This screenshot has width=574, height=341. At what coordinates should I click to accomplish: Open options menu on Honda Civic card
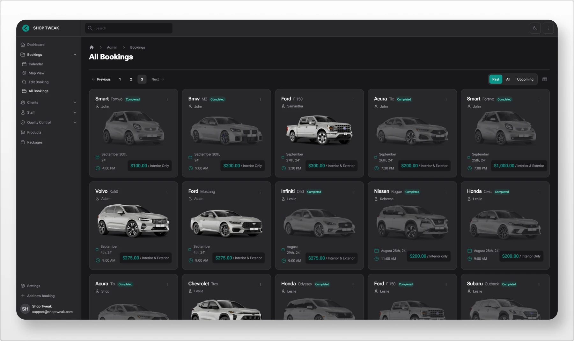[x=539, y=192]
